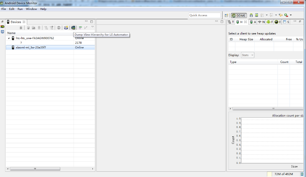The image size is (306, 177).
Task: Click the Console monitor icon in left sidebar
Action: click(2, 32)
